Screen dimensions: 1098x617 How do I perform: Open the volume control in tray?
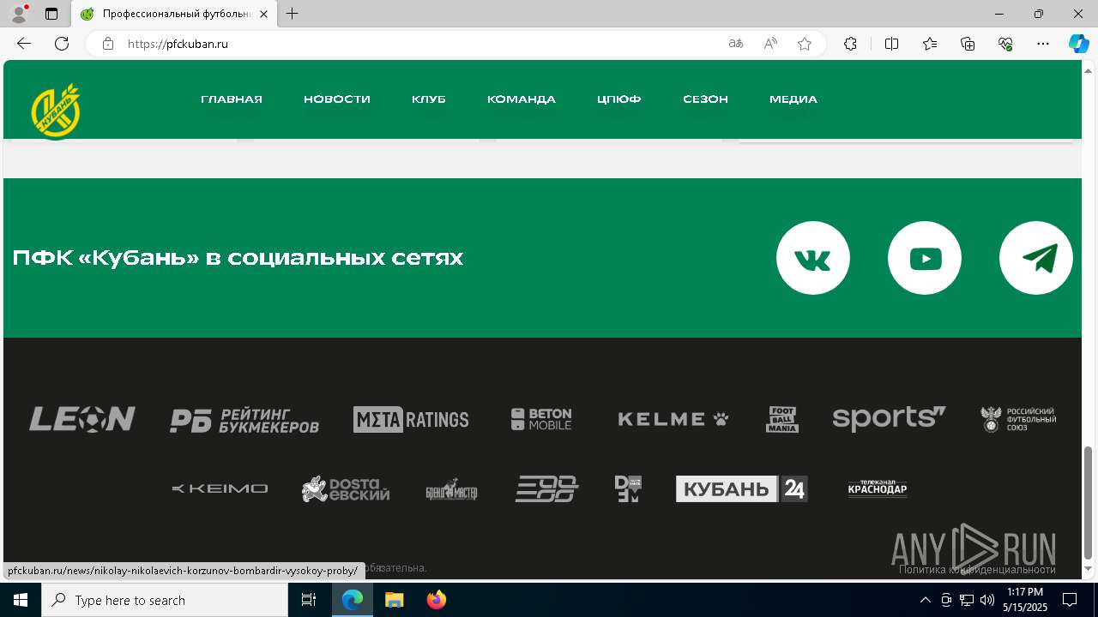(987, 600)
